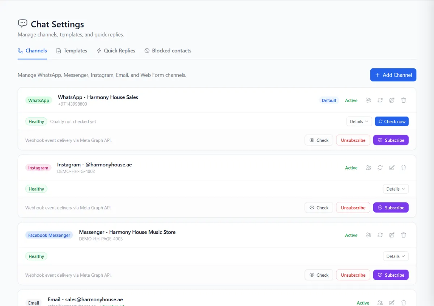Click Healthy status badge in WhatsApp card

pyautogui.click(x=36, y=122)
